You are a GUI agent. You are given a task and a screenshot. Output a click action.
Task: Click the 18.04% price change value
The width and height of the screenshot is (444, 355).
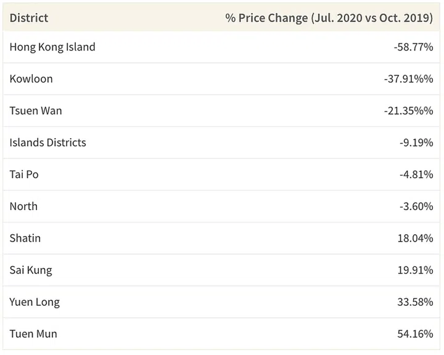[x=415, y=238]
